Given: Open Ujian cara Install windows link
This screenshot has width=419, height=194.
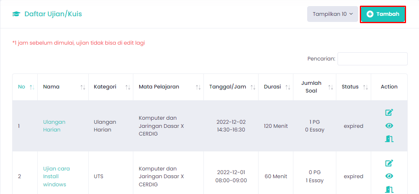Looking at the screenshot, I should tap(56, 177).
